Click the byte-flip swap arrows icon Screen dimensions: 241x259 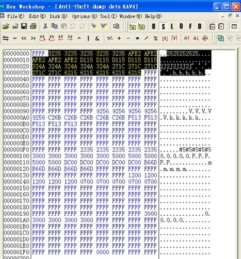[x=5, y=38]
